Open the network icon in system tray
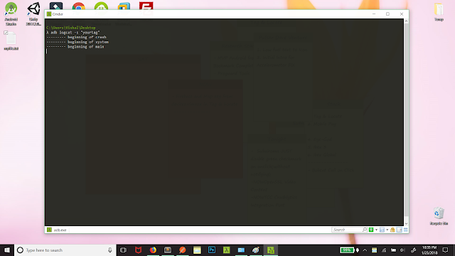Viewport: 455px width, 256px height. (x=384, y=250)
